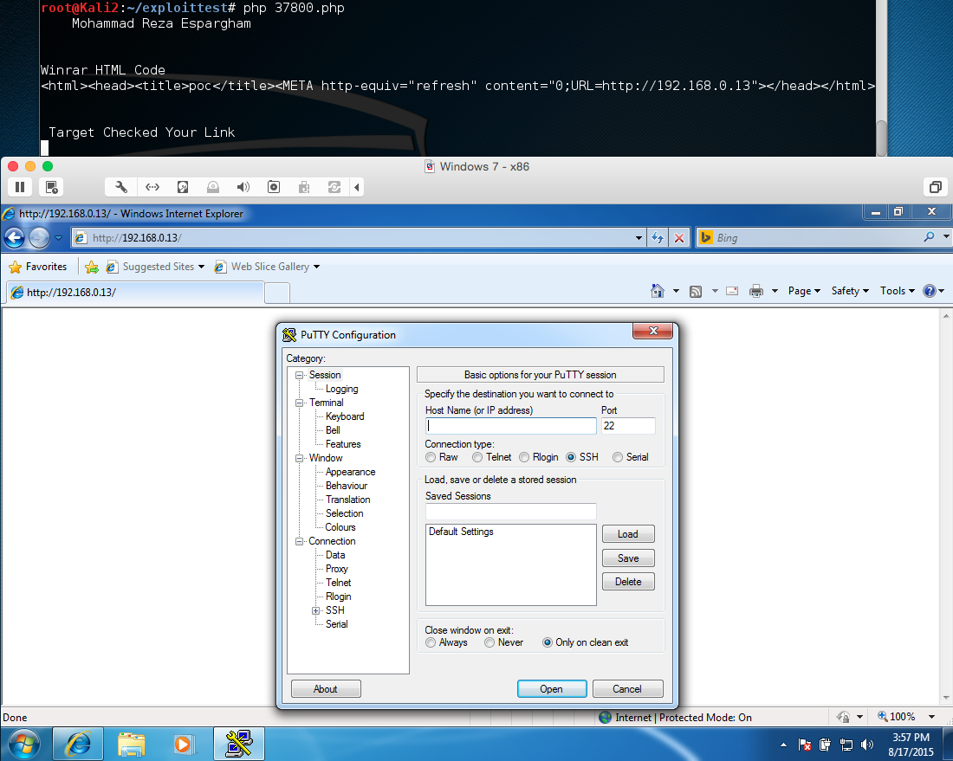Click the camera device icon in VM toolbar
The width and height of the screenshot is (953, 761).
[274, 187]
